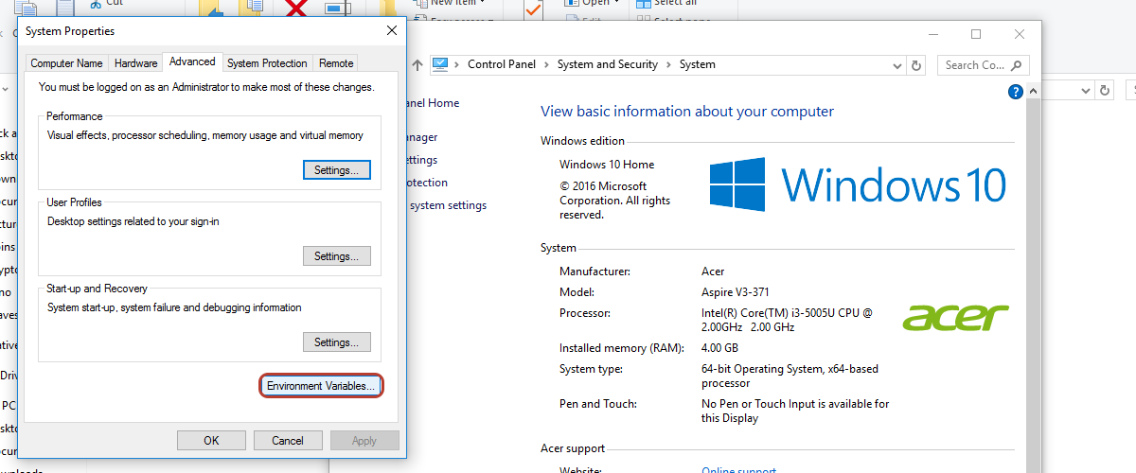
Task: Click the 'No Pen or Touch Input' text
Action: coord(795,411)
